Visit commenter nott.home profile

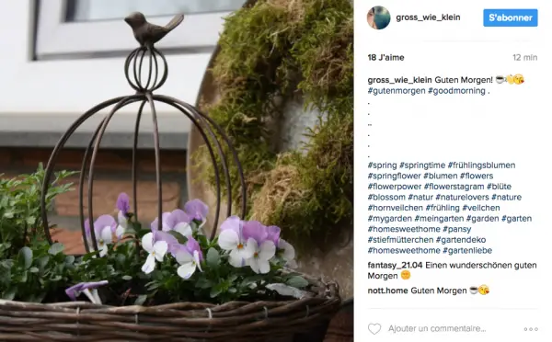[x=387, y=291]
